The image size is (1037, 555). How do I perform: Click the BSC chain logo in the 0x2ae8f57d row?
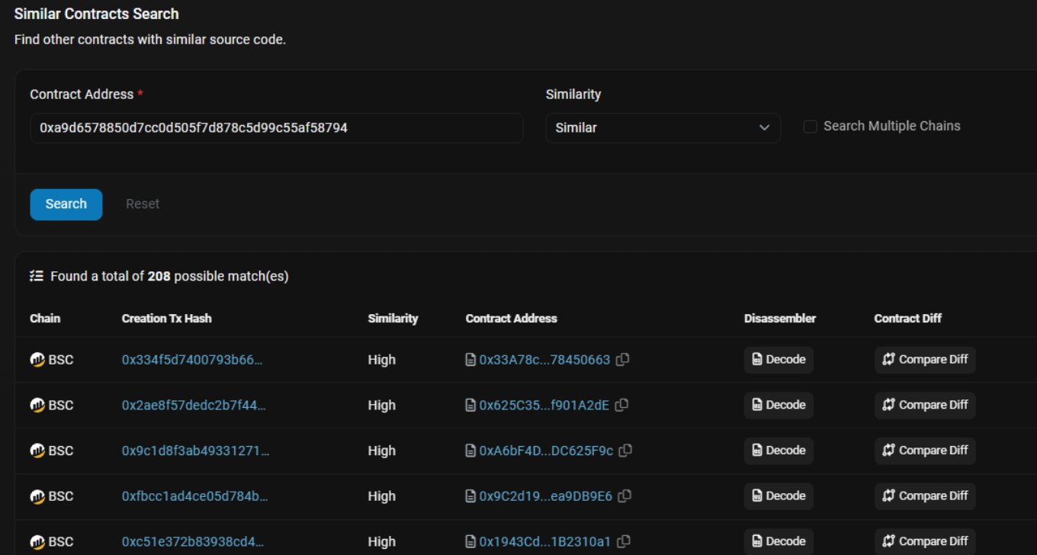tap(37, 405)
